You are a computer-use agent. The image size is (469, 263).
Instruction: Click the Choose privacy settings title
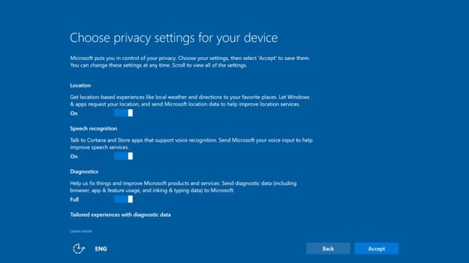174,38
